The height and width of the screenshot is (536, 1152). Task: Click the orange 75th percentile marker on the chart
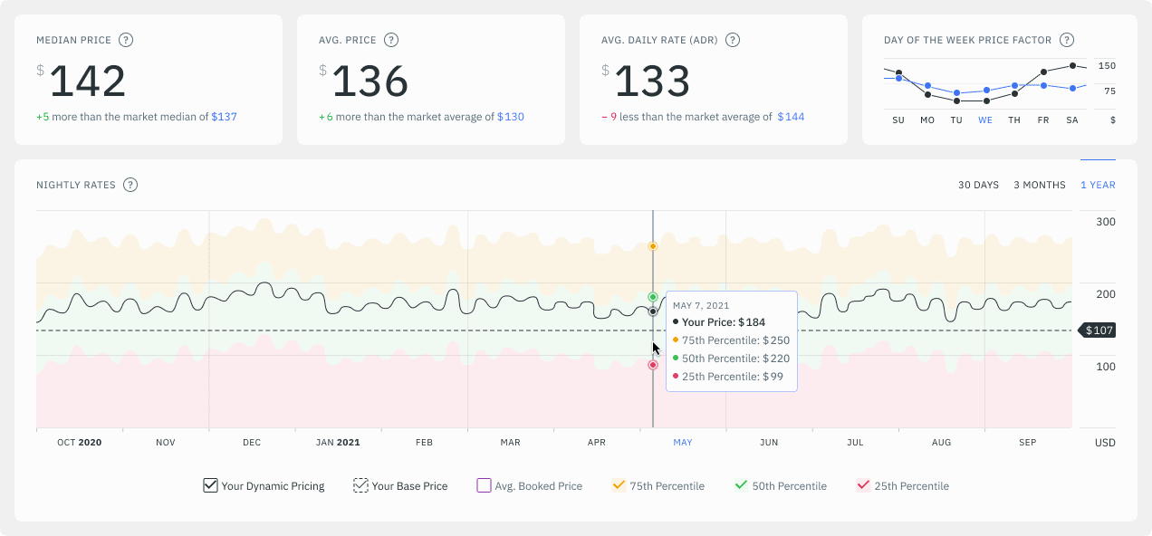pos(652,246)
